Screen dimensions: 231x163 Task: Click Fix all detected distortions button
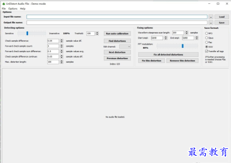[x=168, y=54]
